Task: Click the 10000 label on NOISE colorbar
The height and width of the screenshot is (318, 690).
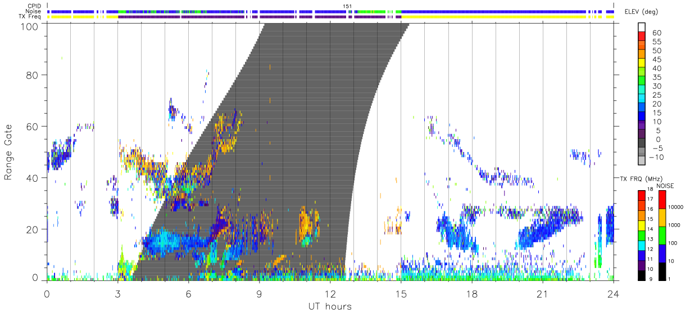Action: 676,207
